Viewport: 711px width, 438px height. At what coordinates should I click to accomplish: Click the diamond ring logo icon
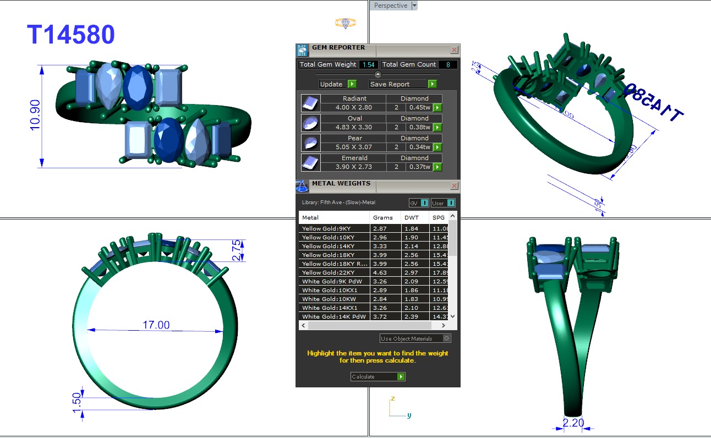[x=346, y=23]
